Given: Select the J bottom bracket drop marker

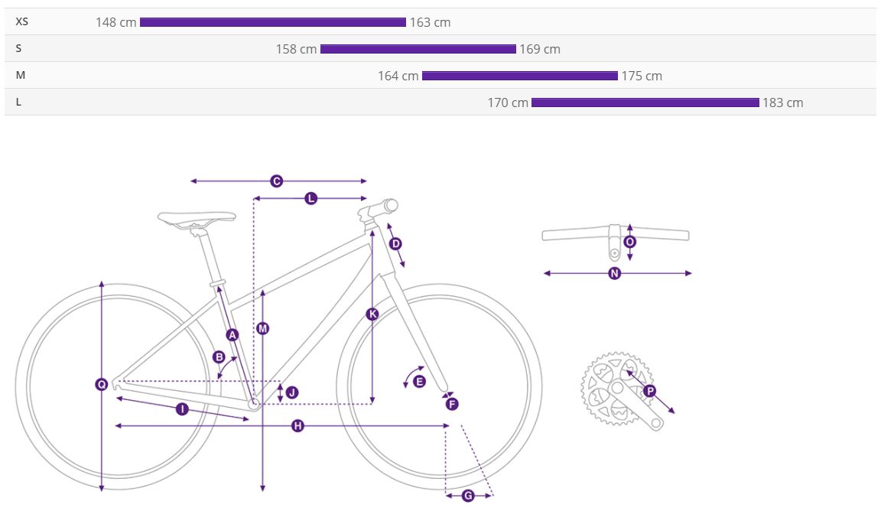Looking at the screenshot, I should point(292,392).
